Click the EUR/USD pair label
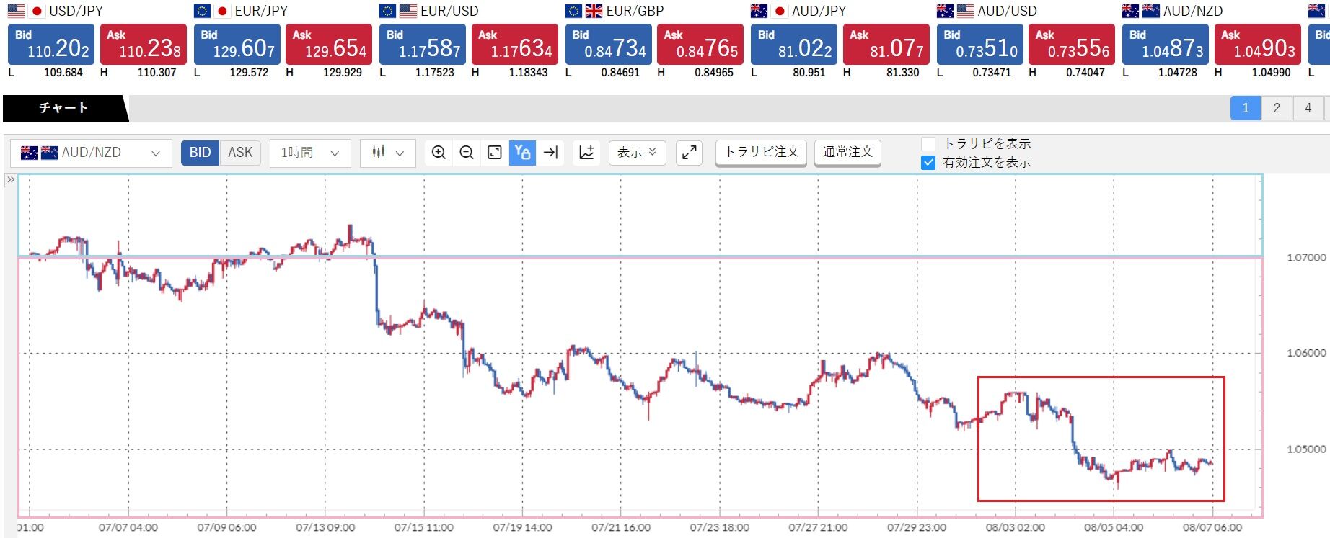 point(449,11)
